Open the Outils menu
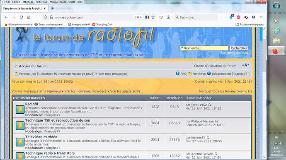This screenshot has height=160, width=286. click(x=72, y=2)
